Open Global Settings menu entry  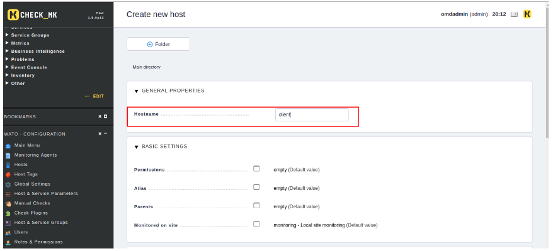point(32,184)
